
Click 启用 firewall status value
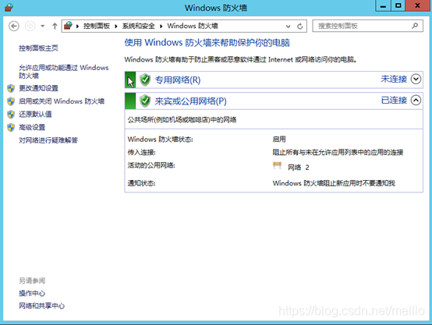pos(279,140)
